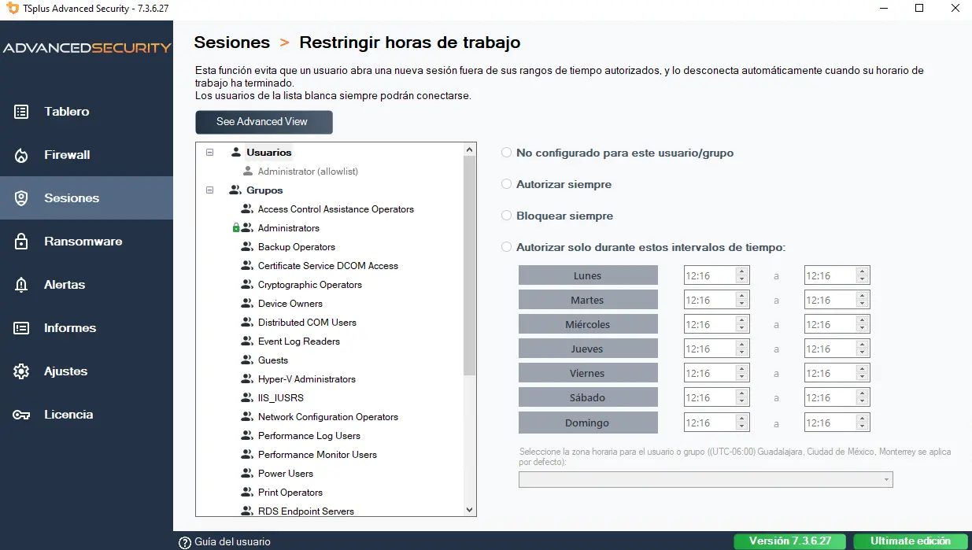
Task: Click the Ransomware lock icon
Action: (x=22, y=242)
